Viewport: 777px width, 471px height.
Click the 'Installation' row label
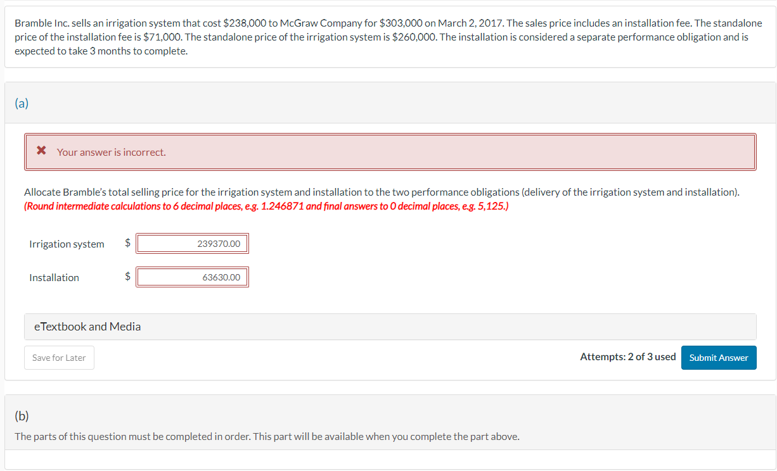click(x=55, y=277)
